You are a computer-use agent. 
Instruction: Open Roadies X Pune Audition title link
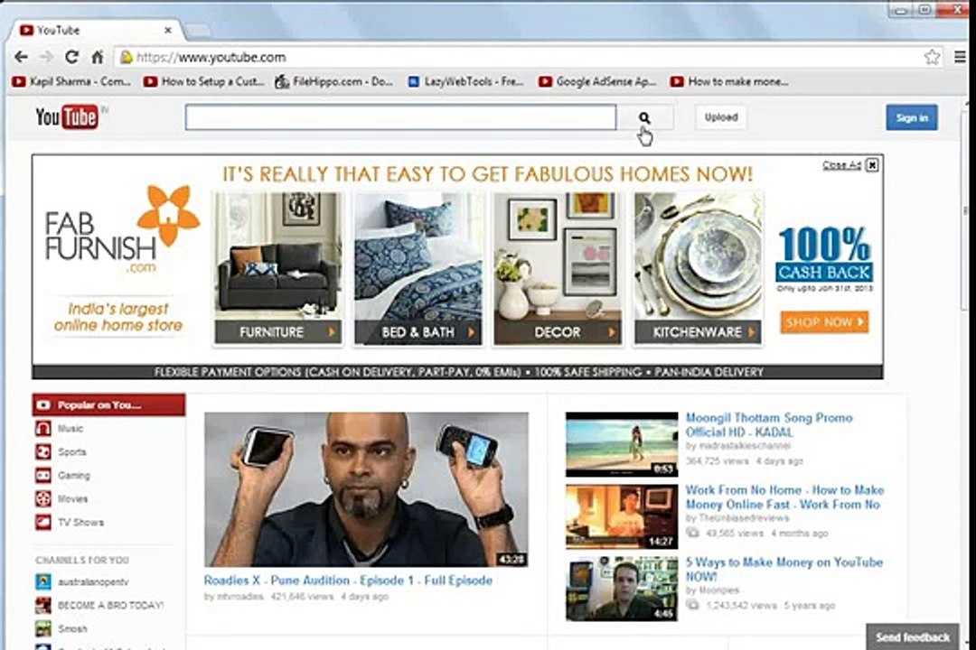348,580
